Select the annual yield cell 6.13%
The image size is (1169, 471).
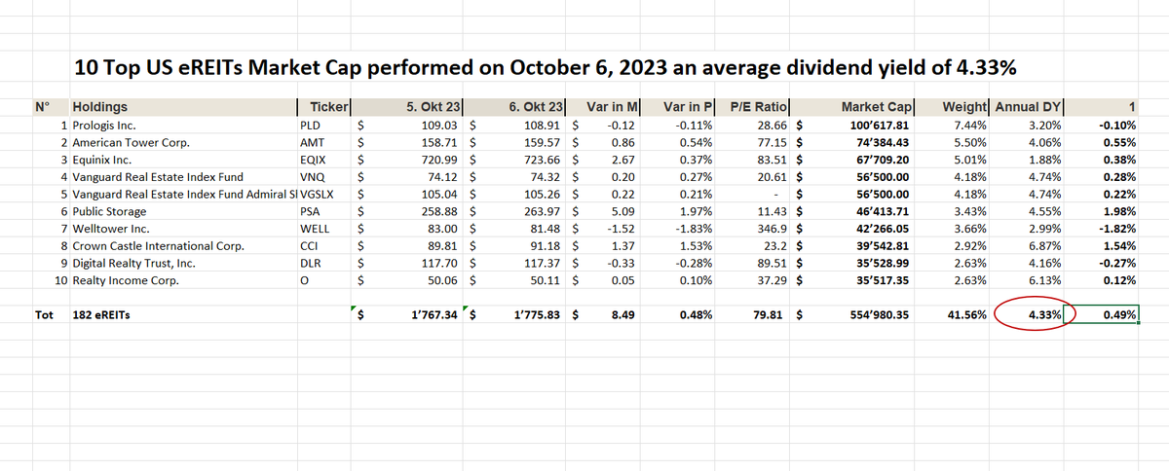click(x=1045, y=280)
